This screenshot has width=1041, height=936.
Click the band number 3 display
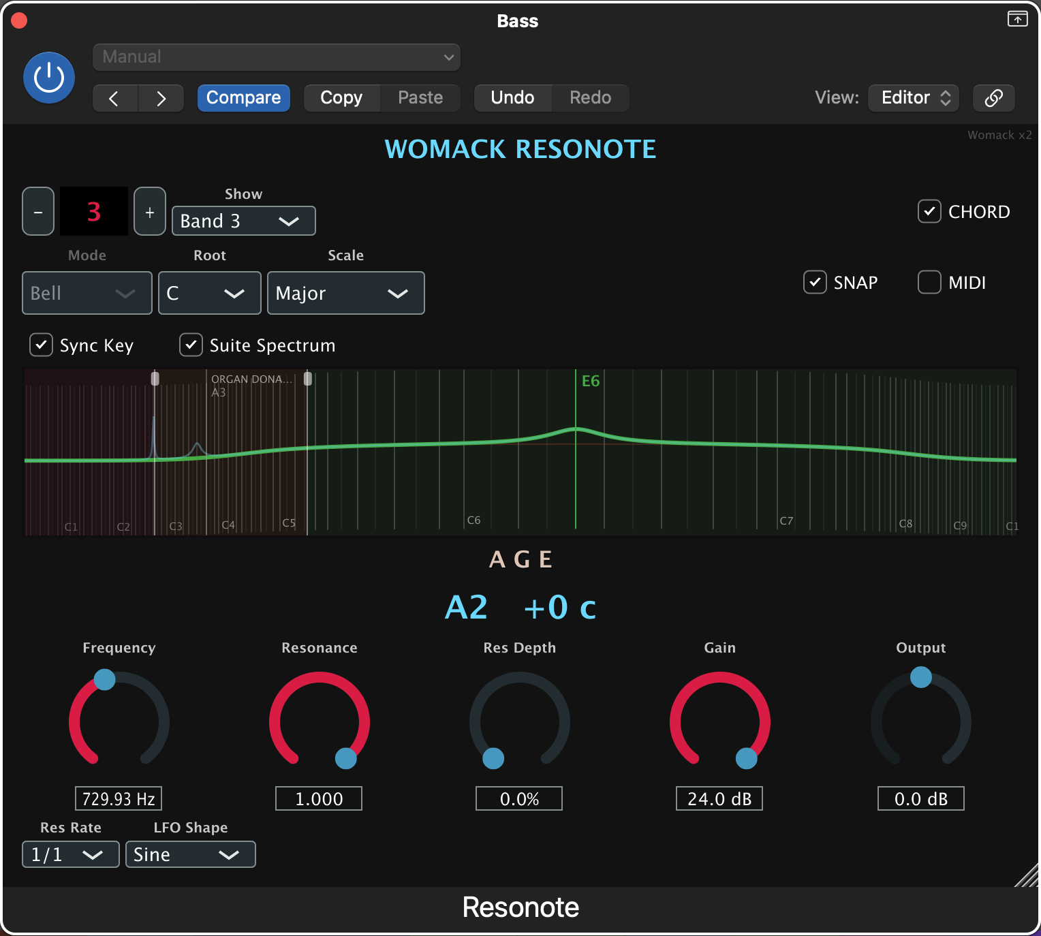pyautogui.click(x=94, y=211)
